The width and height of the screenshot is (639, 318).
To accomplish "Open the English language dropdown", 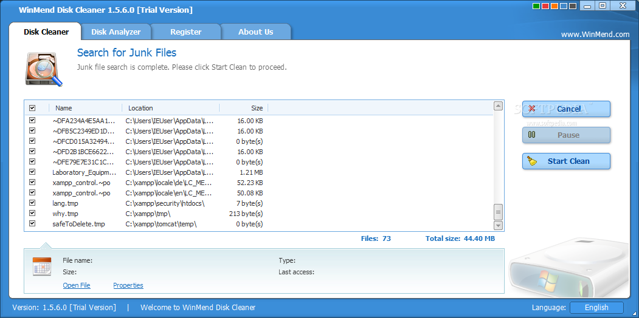I will coord(596,308).
